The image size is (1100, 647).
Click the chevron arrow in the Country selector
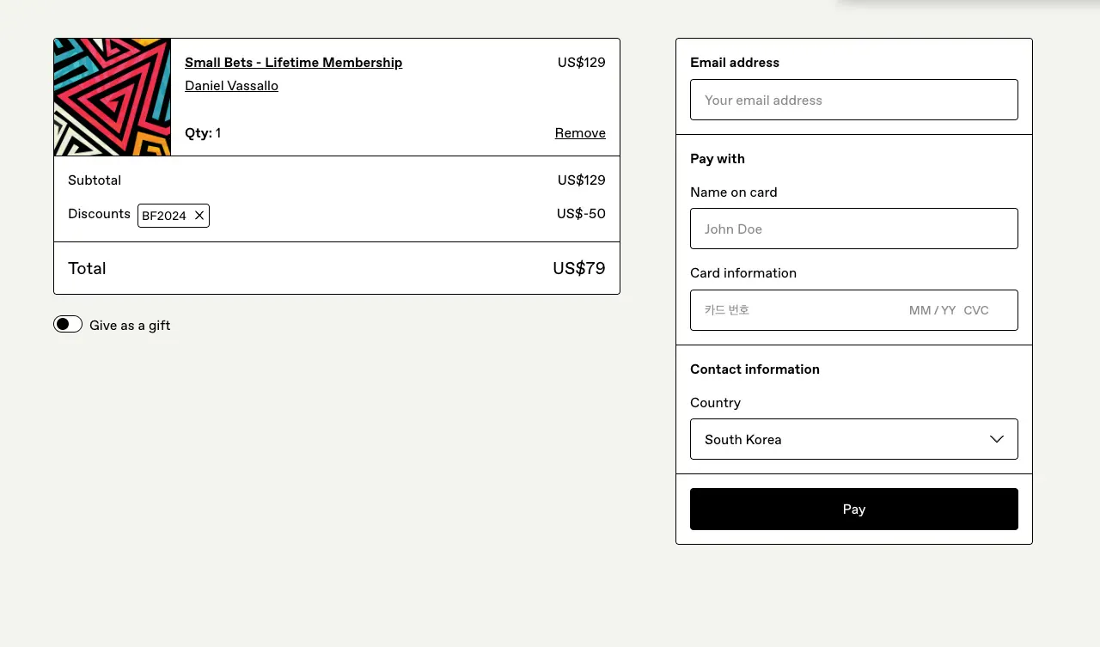coord(997,439)
